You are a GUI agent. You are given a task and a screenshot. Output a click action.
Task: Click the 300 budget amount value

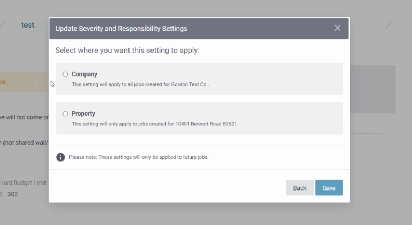tap(13, 194)
